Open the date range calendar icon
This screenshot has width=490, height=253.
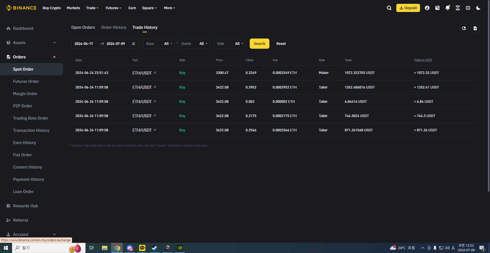click(134, 44)
